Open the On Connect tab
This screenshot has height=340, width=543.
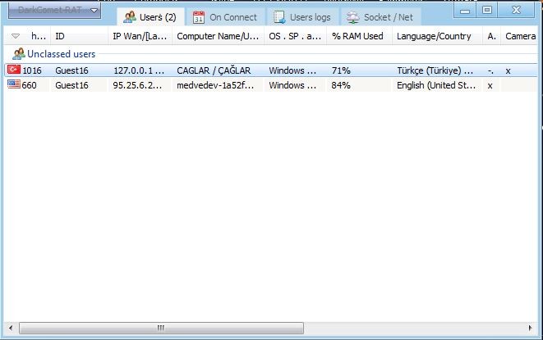(225, 17)
